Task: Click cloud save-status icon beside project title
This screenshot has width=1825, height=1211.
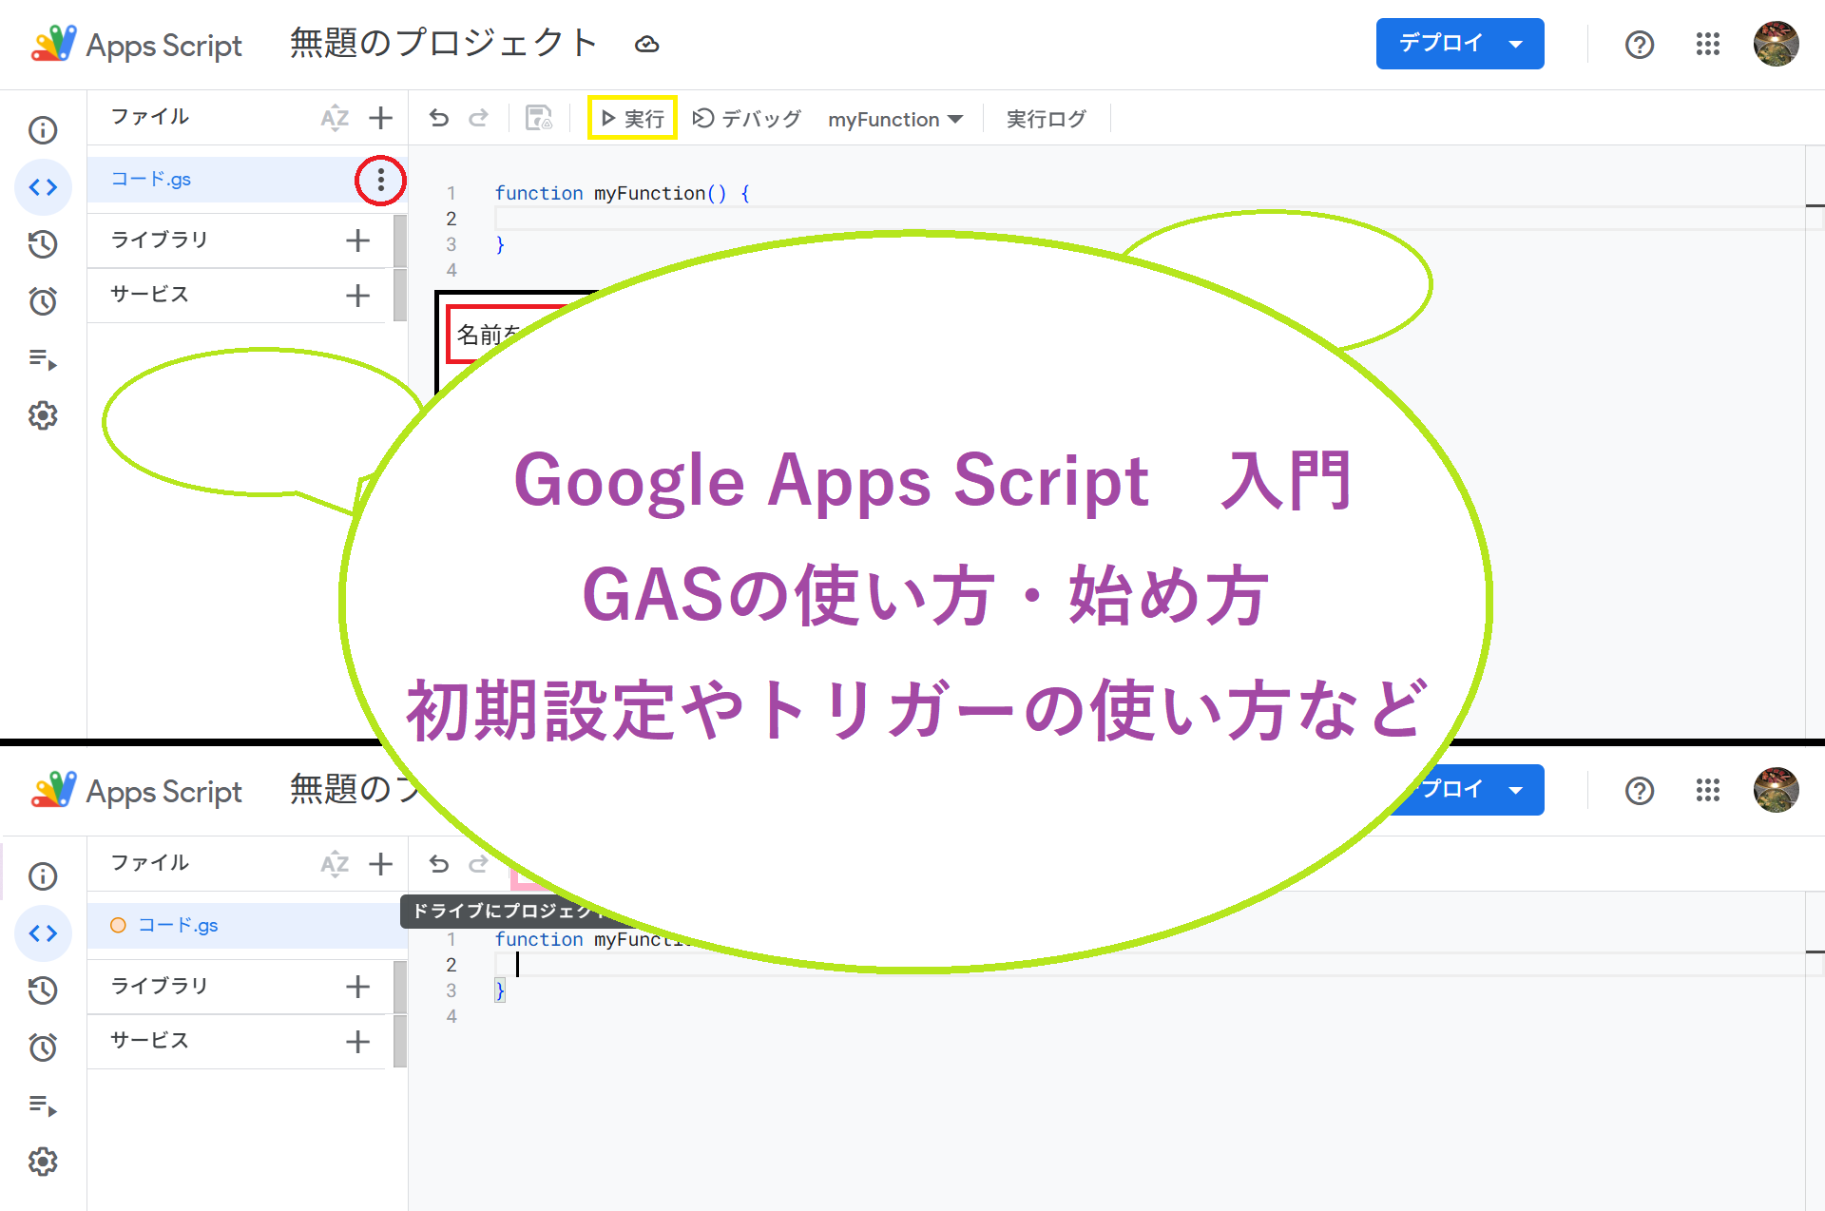Action: tap(647, 45)
